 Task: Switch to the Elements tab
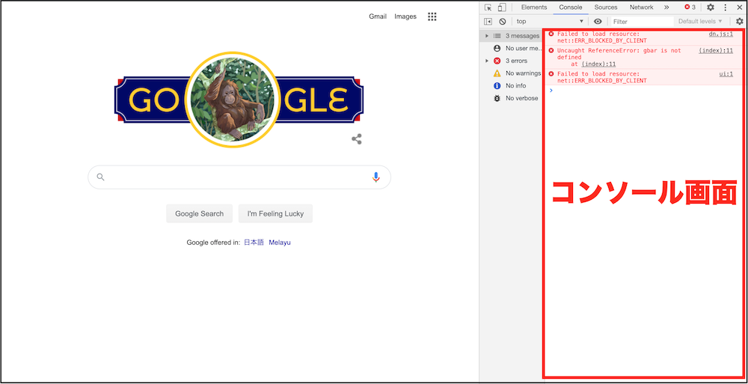click(534, 7)
